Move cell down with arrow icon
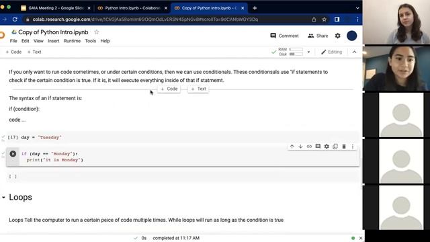Viewport: 430px width, 242px height. (300, 147)
